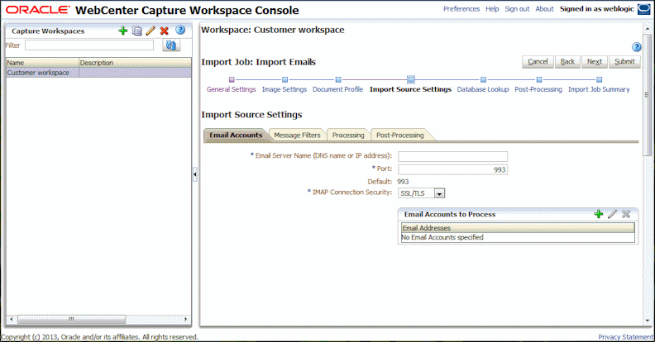Click the workspace filter search icon
The image size is (655, 342).
(171, 45)
